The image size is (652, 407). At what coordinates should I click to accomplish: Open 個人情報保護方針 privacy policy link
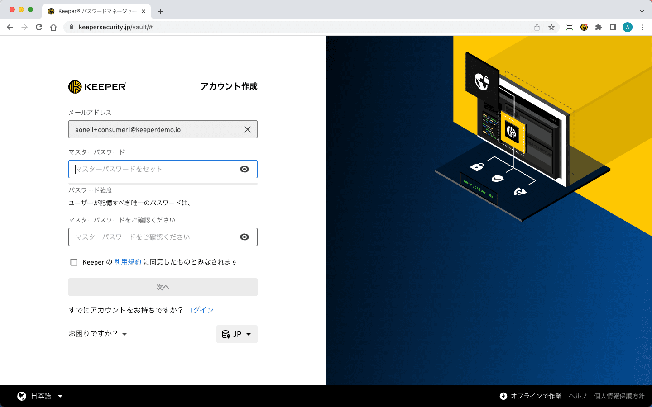619,396
